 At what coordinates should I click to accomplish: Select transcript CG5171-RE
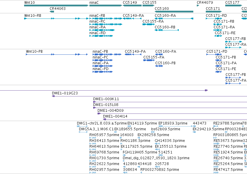coord(218,36)
